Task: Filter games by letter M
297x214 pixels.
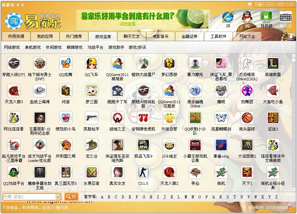Action: coord(186,197)
